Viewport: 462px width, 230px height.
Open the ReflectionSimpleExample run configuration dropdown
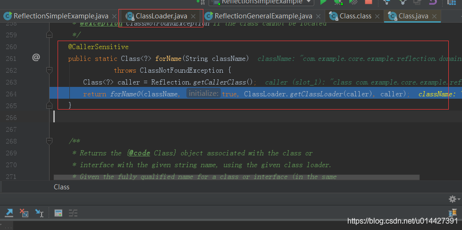coord(262,2)
